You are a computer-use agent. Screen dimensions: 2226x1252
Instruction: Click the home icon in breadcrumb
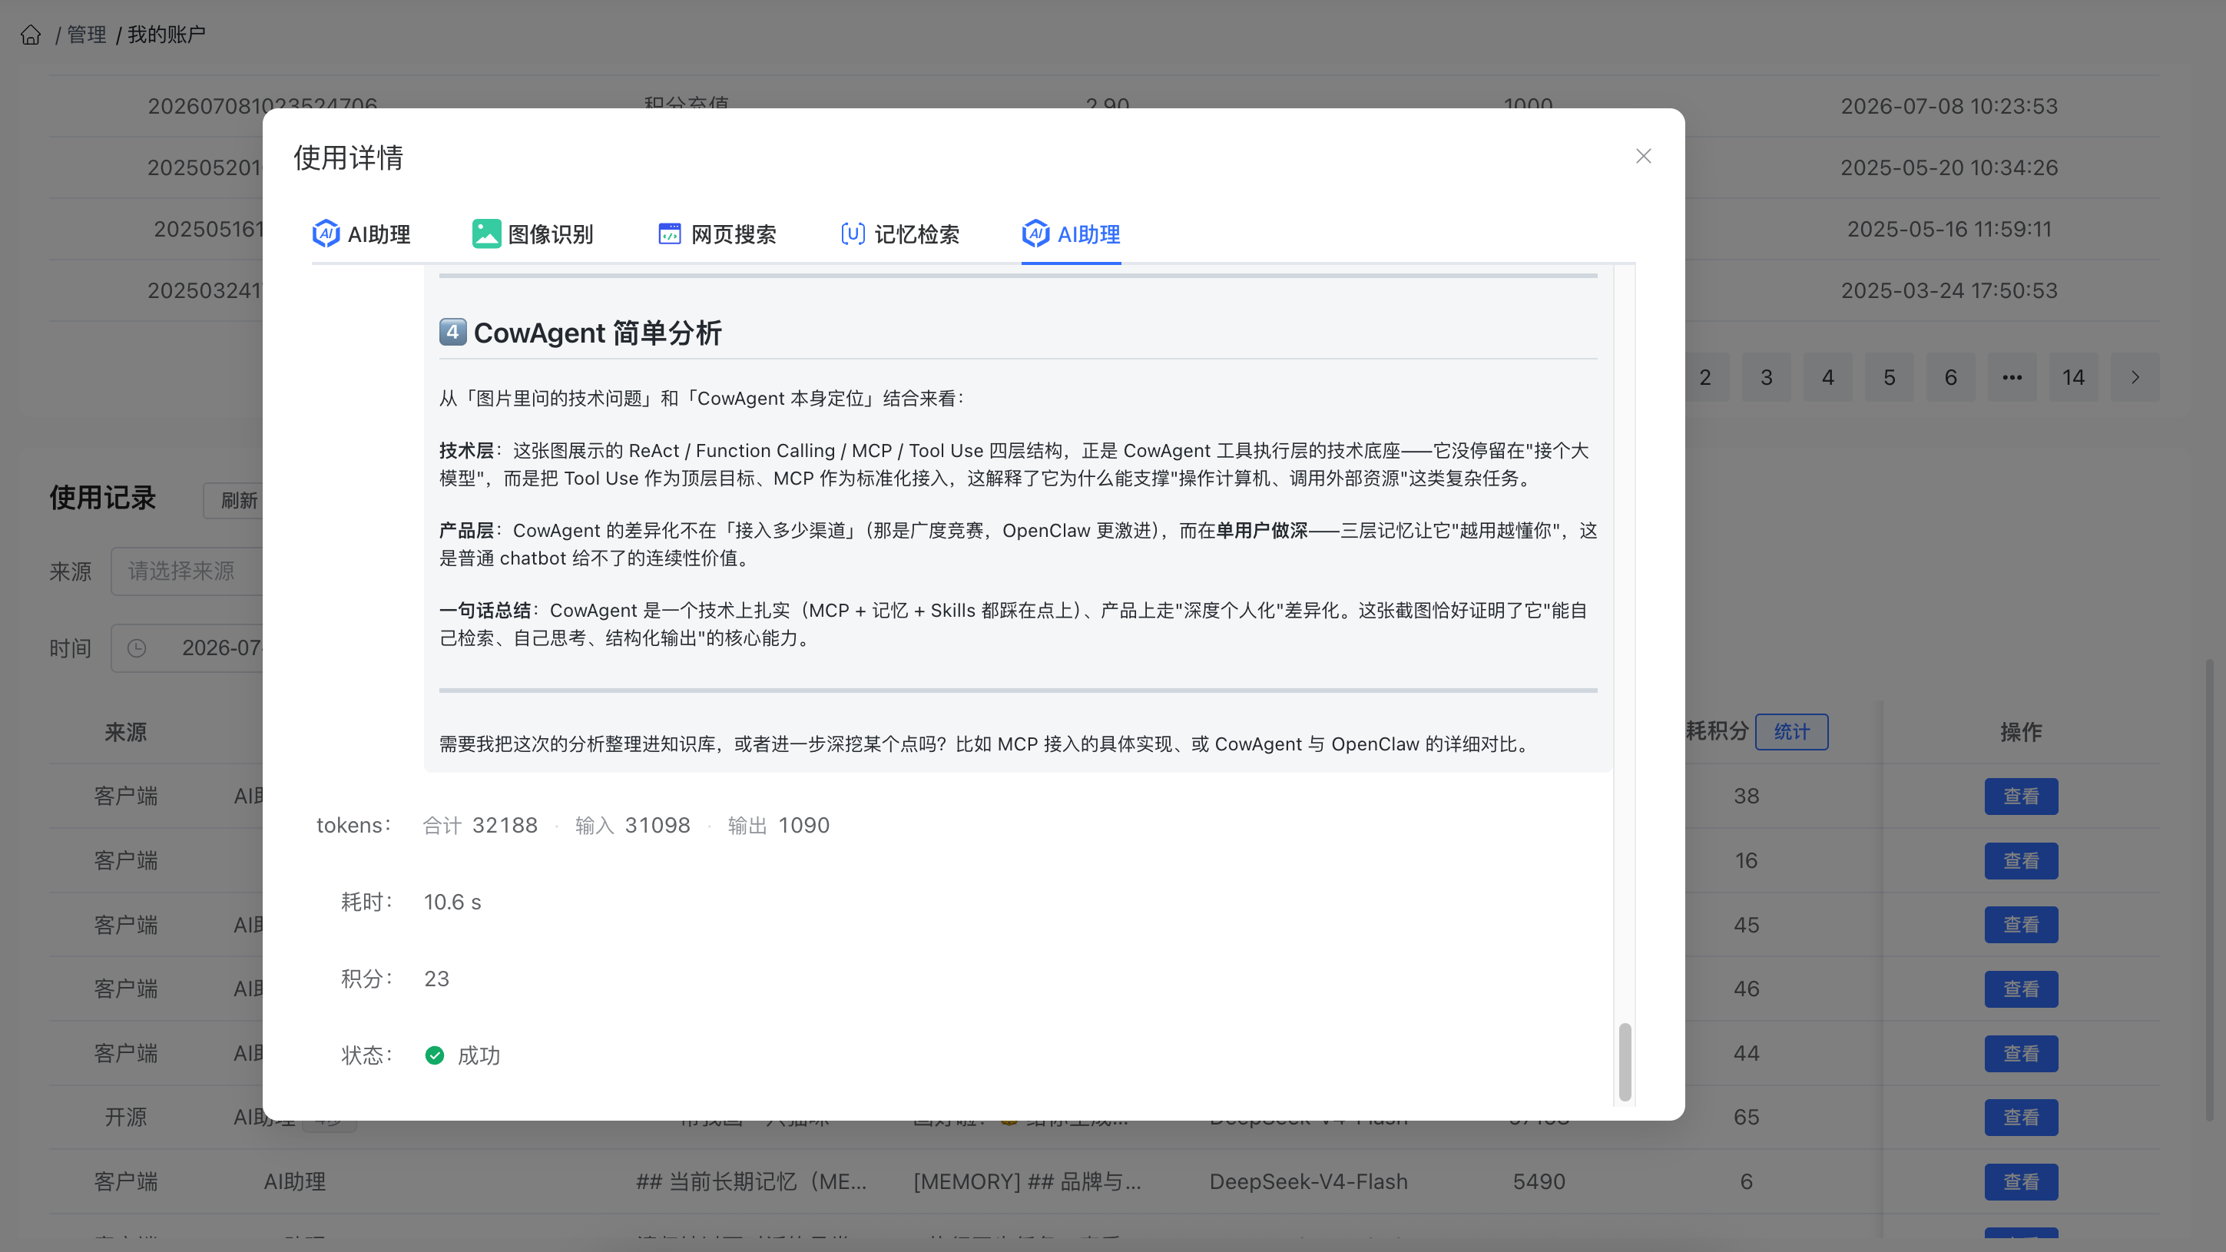pos(31,35)
